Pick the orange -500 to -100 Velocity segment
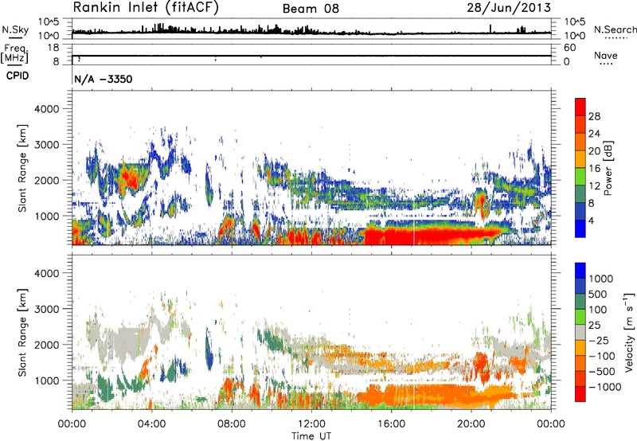This screenshot has width=637, height=441. point(580,363)
